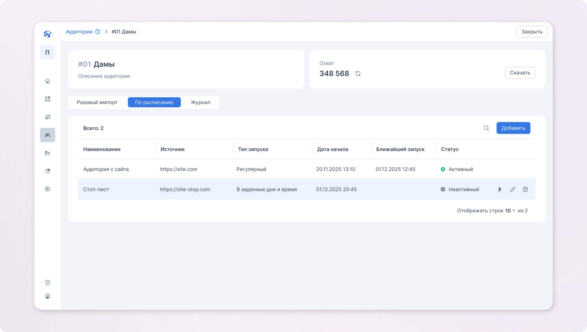This screenshot has height=332, width=587.
Task: Click Наименование column header
Action: (102, 149)
